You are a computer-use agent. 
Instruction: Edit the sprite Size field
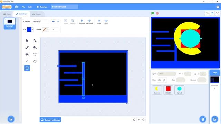coord(181,80)
